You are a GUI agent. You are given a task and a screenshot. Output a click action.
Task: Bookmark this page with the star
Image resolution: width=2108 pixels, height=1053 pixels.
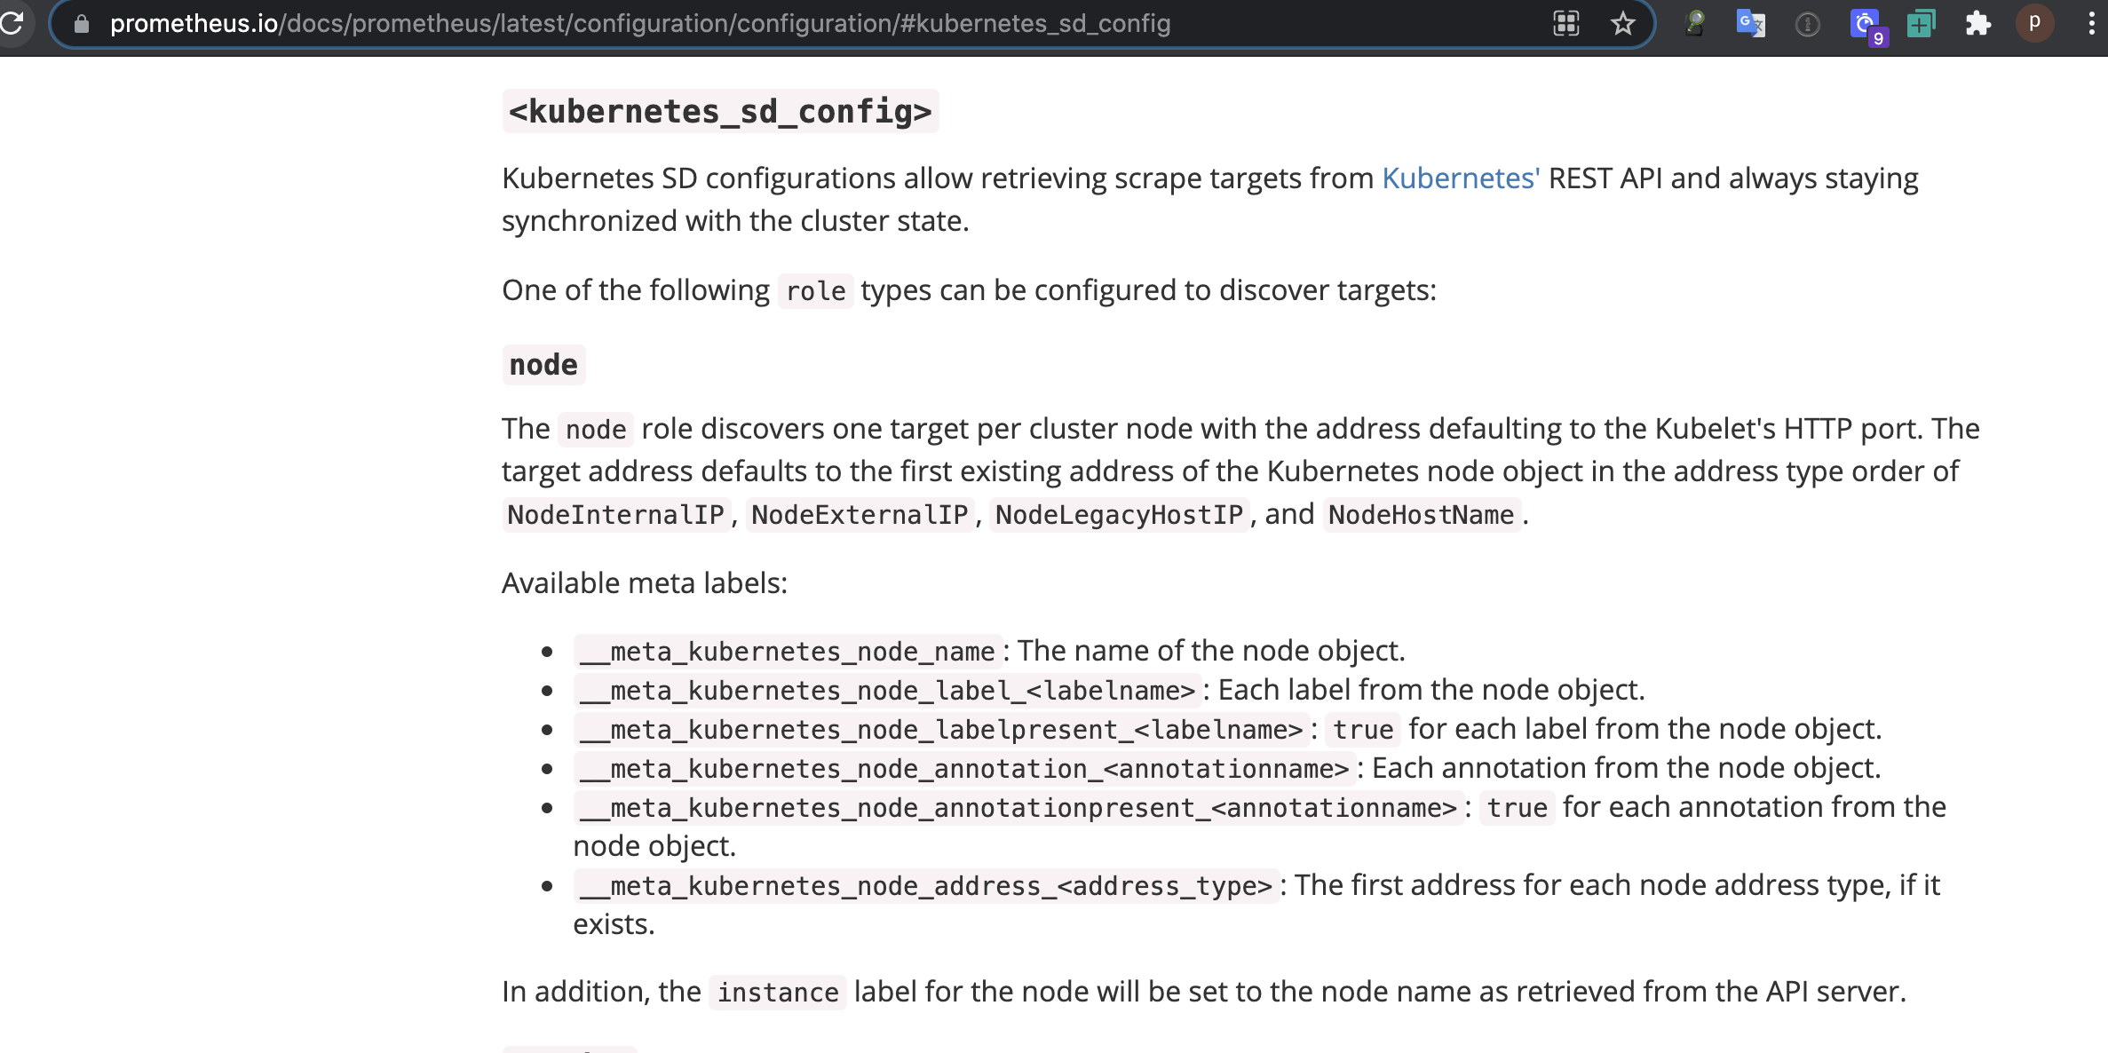[x=1622, y=24]
